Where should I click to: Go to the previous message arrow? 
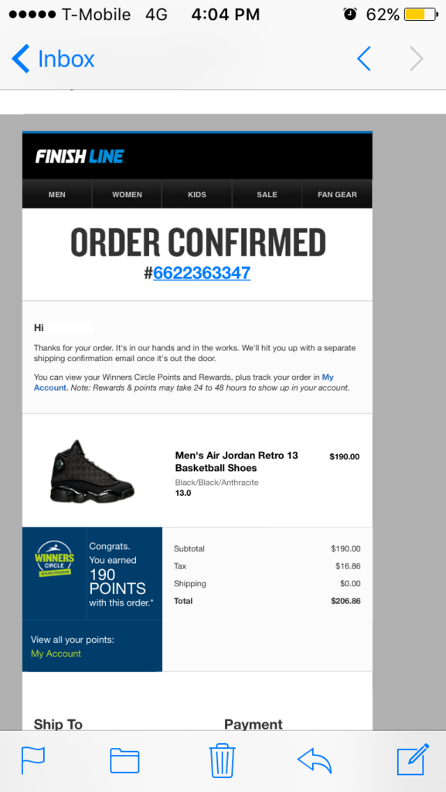[364, 59]
